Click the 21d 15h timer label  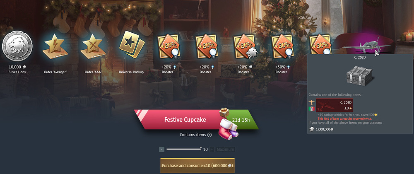tap(241, 120)
